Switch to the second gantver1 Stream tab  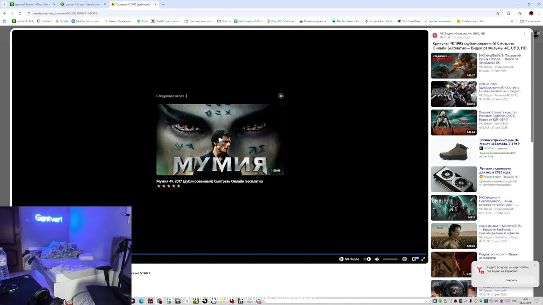point(84,4)
